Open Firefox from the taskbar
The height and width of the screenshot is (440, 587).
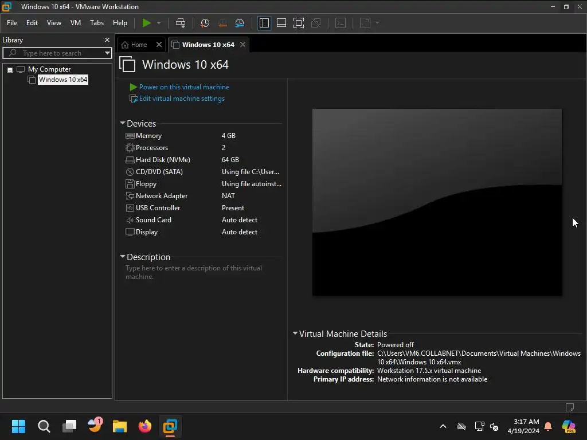[x=145, y=426]
